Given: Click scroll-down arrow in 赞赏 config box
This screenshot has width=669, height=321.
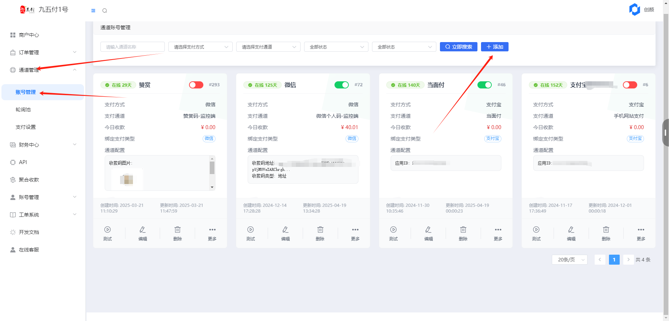Looking at the screenshot, I should click(x=212, y=187).
